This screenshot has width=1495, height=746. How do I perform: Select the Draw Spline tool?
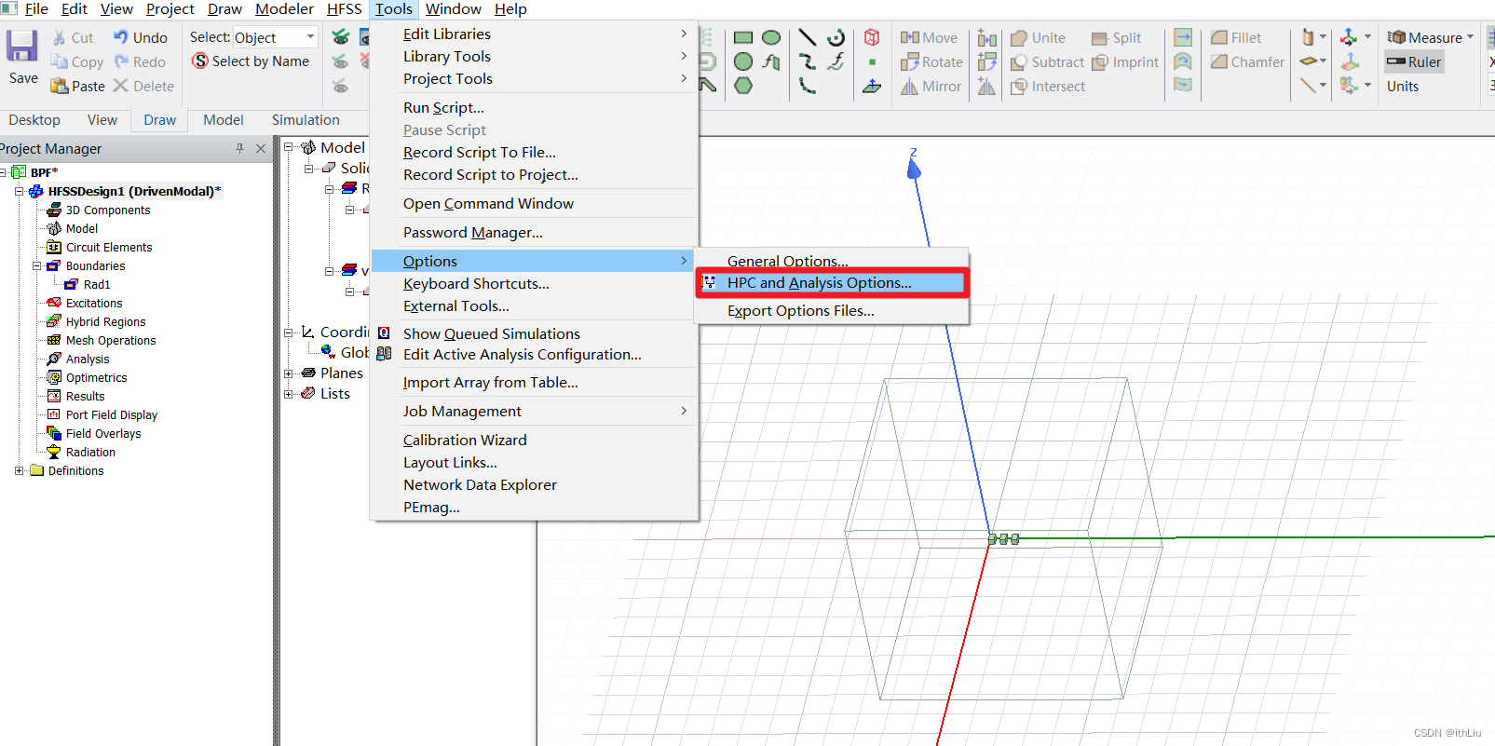(x=808, y=61)
